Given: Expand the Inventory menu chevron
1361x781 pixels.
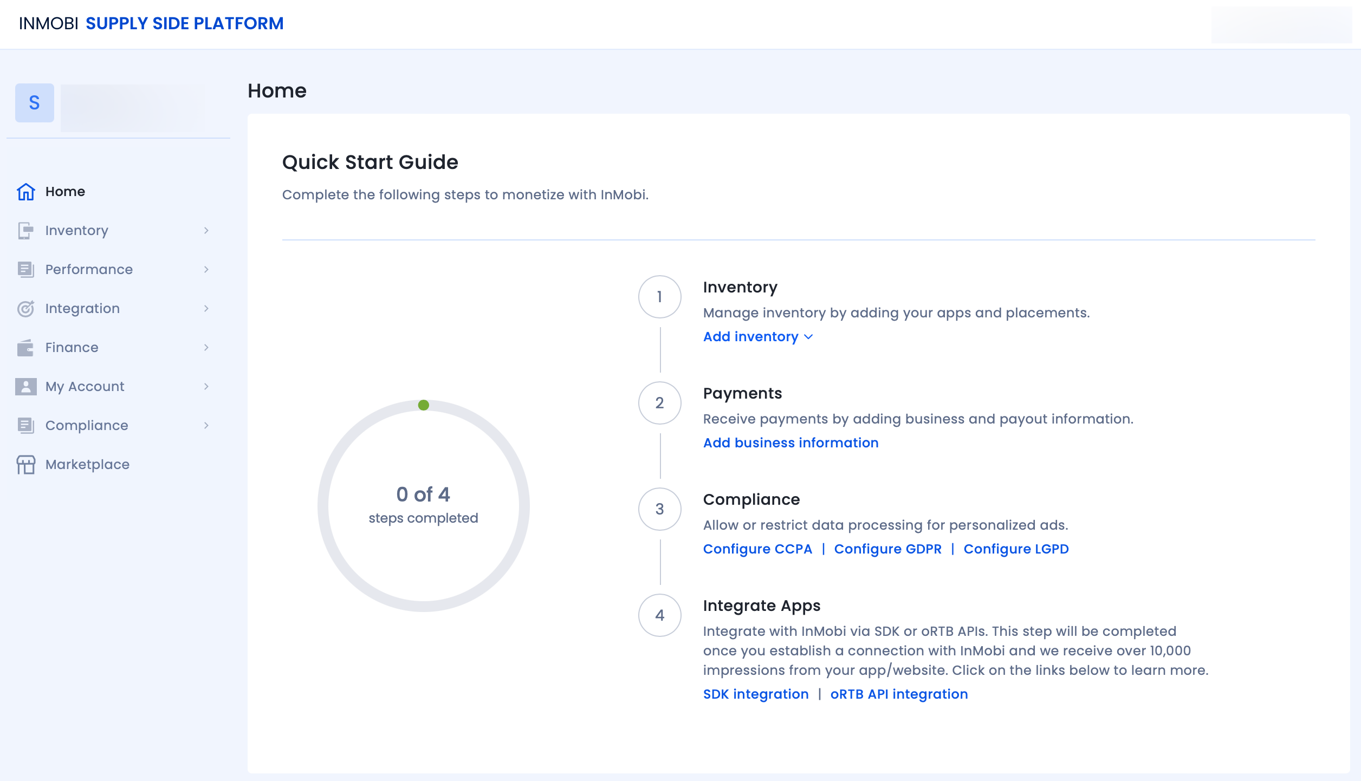Looking at the screenshot, I should click(206, 231).
